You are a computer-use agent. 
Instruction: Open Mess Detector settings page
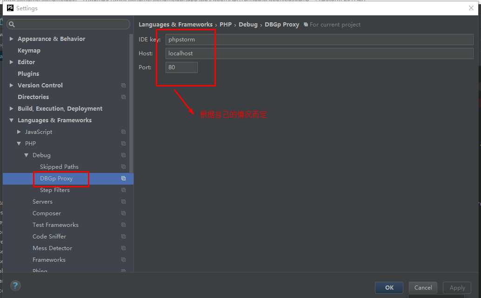[52, 248]
